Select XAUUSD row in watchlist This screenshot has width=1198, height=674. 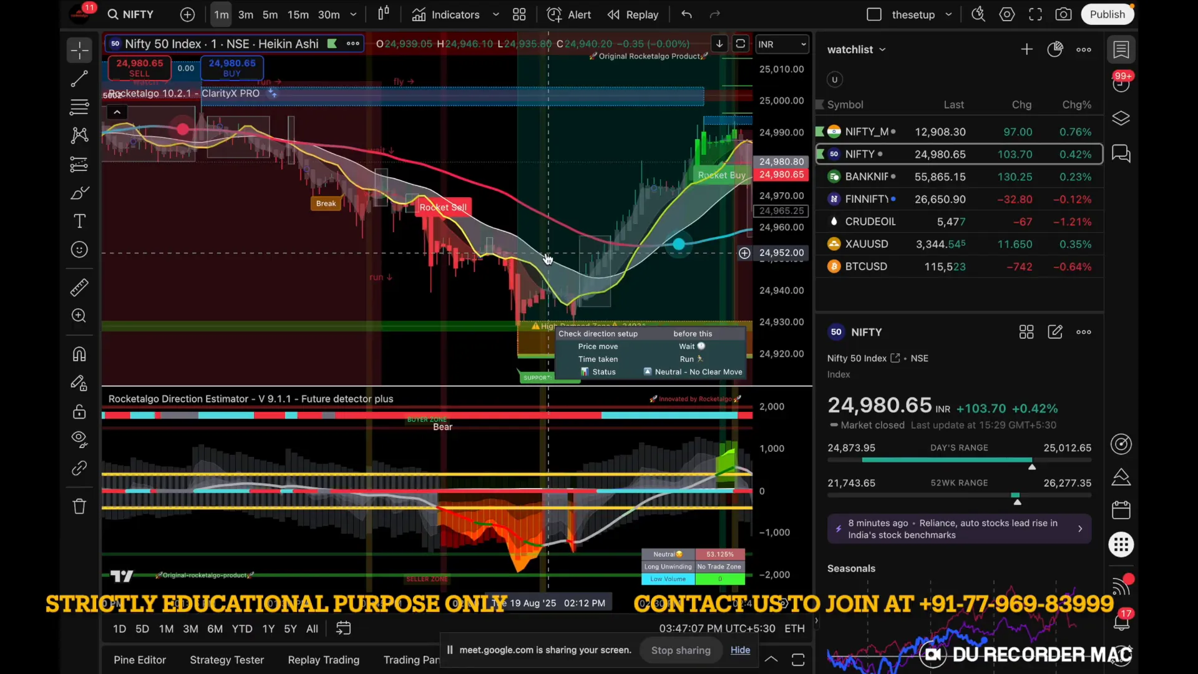click(960, 244)
